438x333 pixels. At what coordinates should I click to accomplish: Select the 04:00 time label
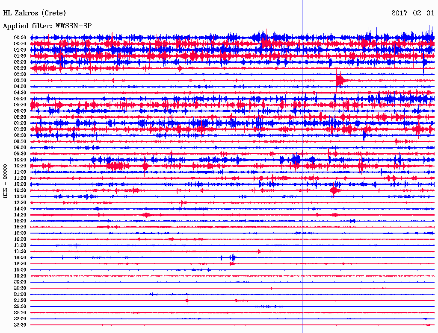click(20, 87)
